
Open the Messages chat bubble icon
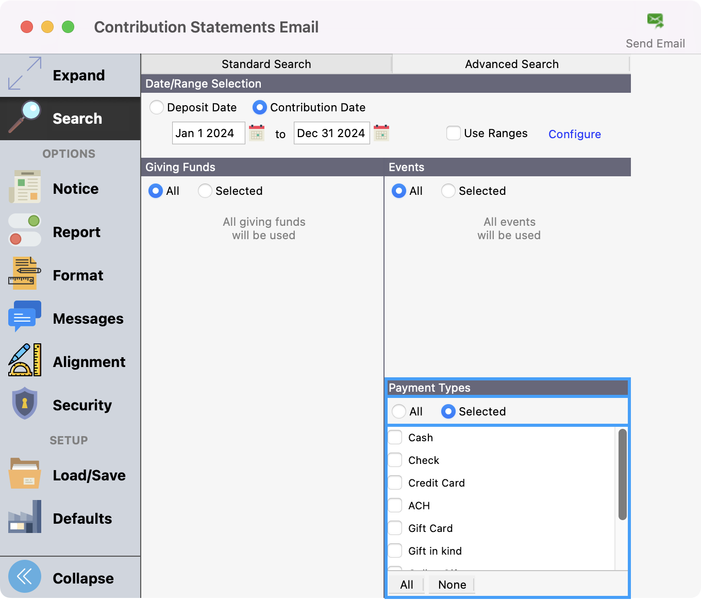[25, 317]
